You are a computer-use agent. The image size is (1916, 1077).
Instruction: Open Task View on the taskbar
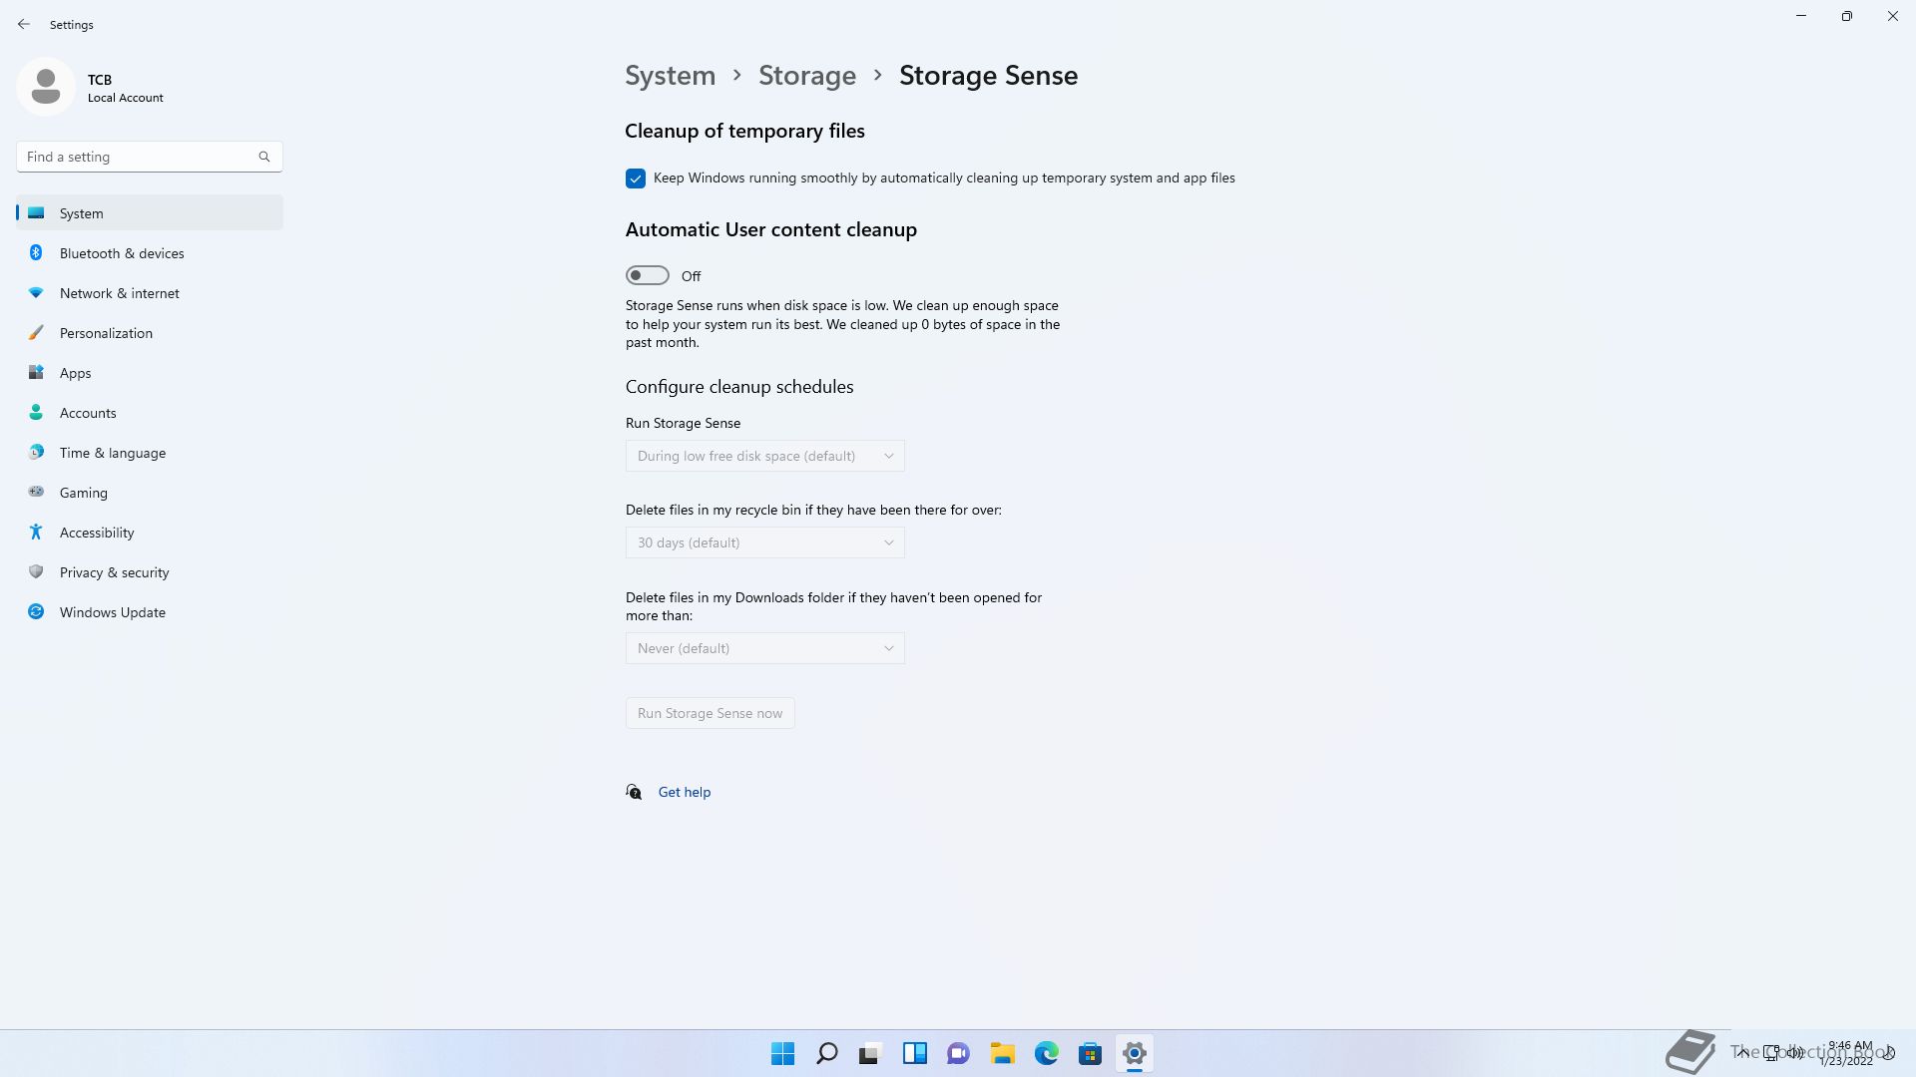tap(871, 1053)
